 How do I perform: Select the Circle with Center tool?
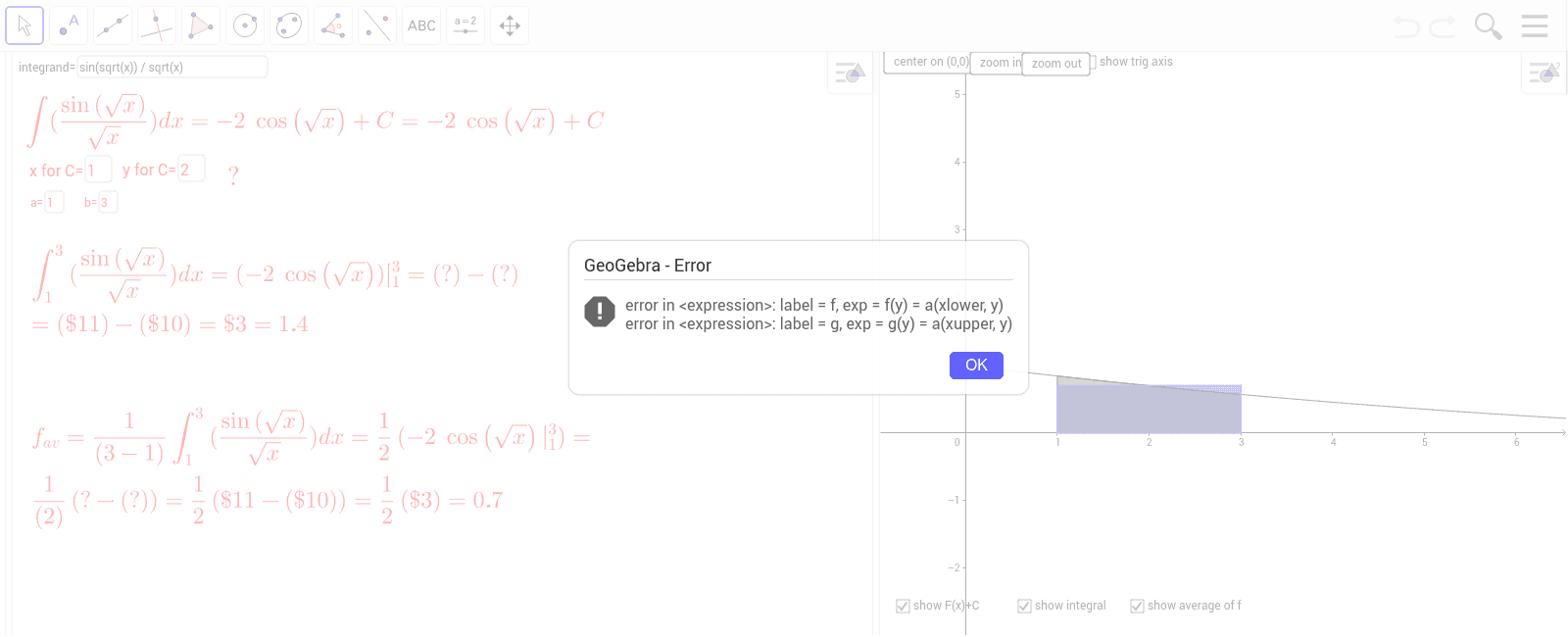point(245,25)
